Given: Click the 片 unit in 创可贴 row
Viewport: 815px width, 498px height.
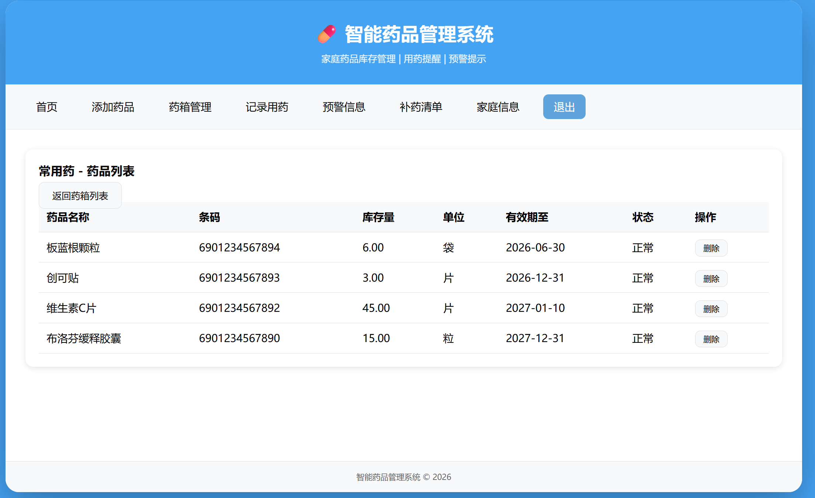Looking at the screenshot, I should pyautogui.click(x=448, y=278).
